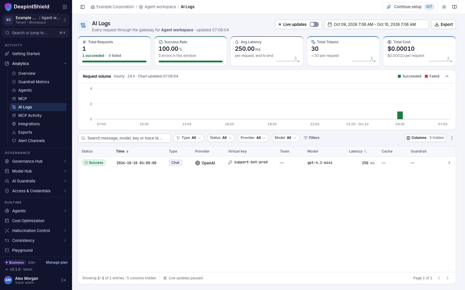465x290 pixels.
Task: Open Cost Optimization in sidebar
Action: point(36,221)
